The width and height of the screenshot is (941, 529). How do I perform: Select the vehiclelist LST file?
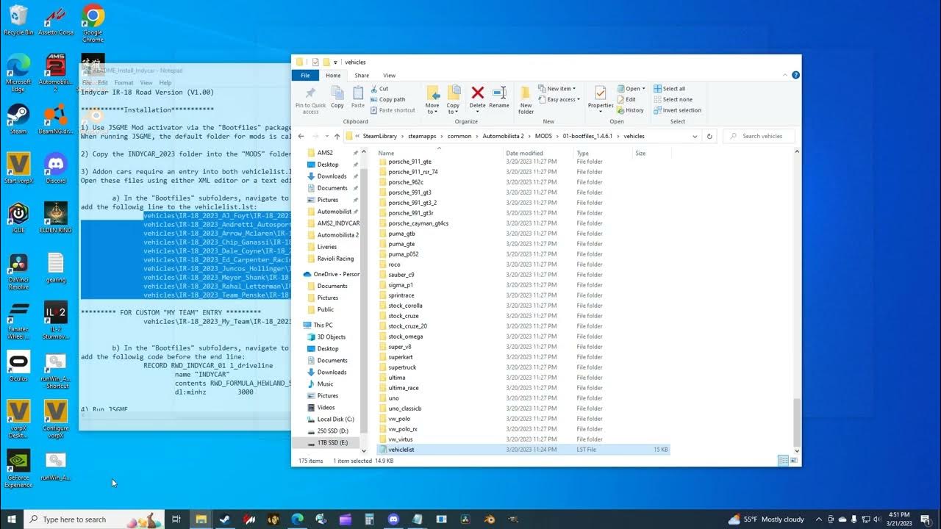click(523, 450)
